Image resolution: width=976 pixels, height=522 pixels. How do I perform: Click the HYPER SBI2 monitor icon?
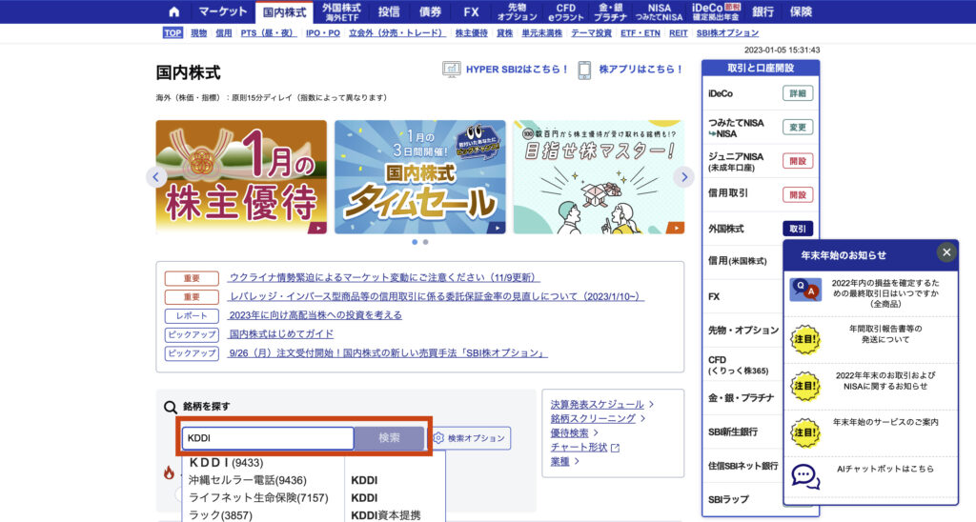click(451, 70)
